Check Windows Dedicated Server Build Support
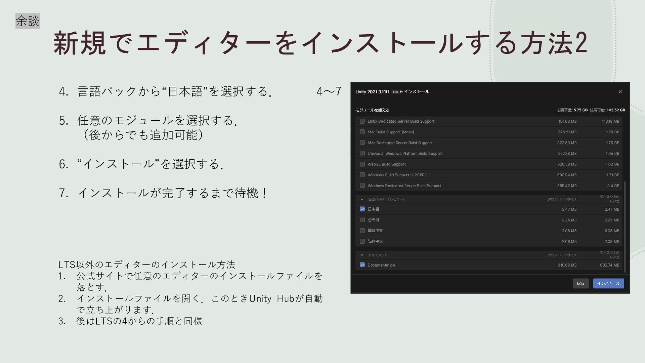 point(362,186)
